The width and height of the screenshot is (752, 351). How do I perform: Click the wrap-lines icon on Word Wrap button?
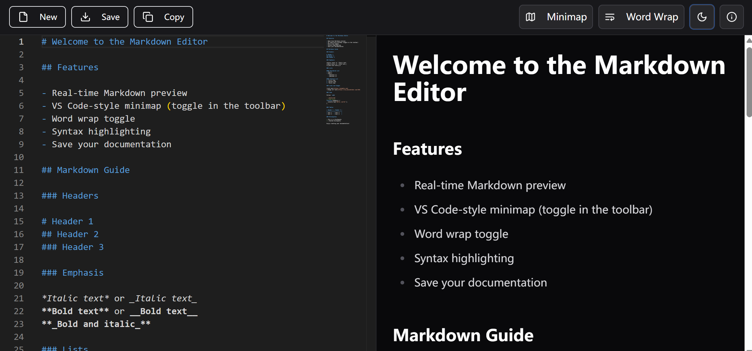click(x=610, y=17)
